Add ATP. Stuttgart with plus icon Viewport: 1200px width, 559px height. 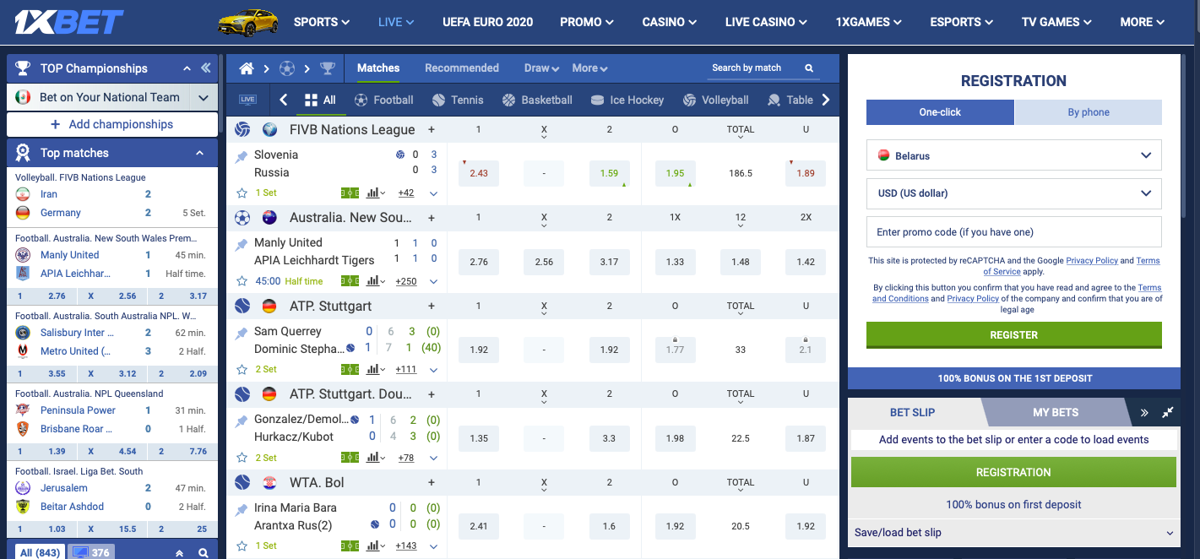[x=432, y=306]
